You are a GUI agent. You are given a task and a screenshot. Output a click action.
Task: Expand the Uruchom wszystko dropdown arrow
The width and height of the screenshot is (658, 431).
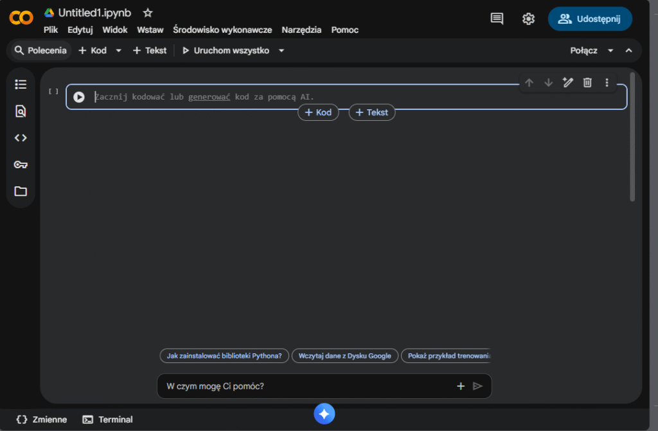pos(281,51)
